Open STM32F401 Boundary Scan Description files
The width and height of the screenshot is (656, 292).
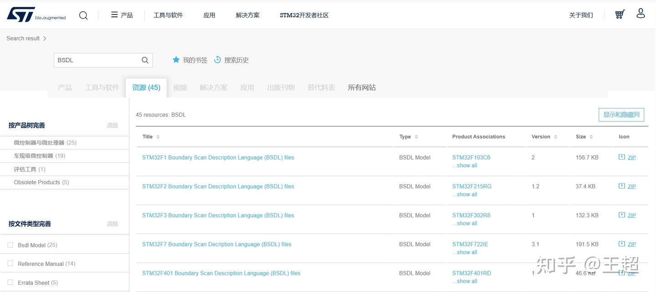(221, 273)
